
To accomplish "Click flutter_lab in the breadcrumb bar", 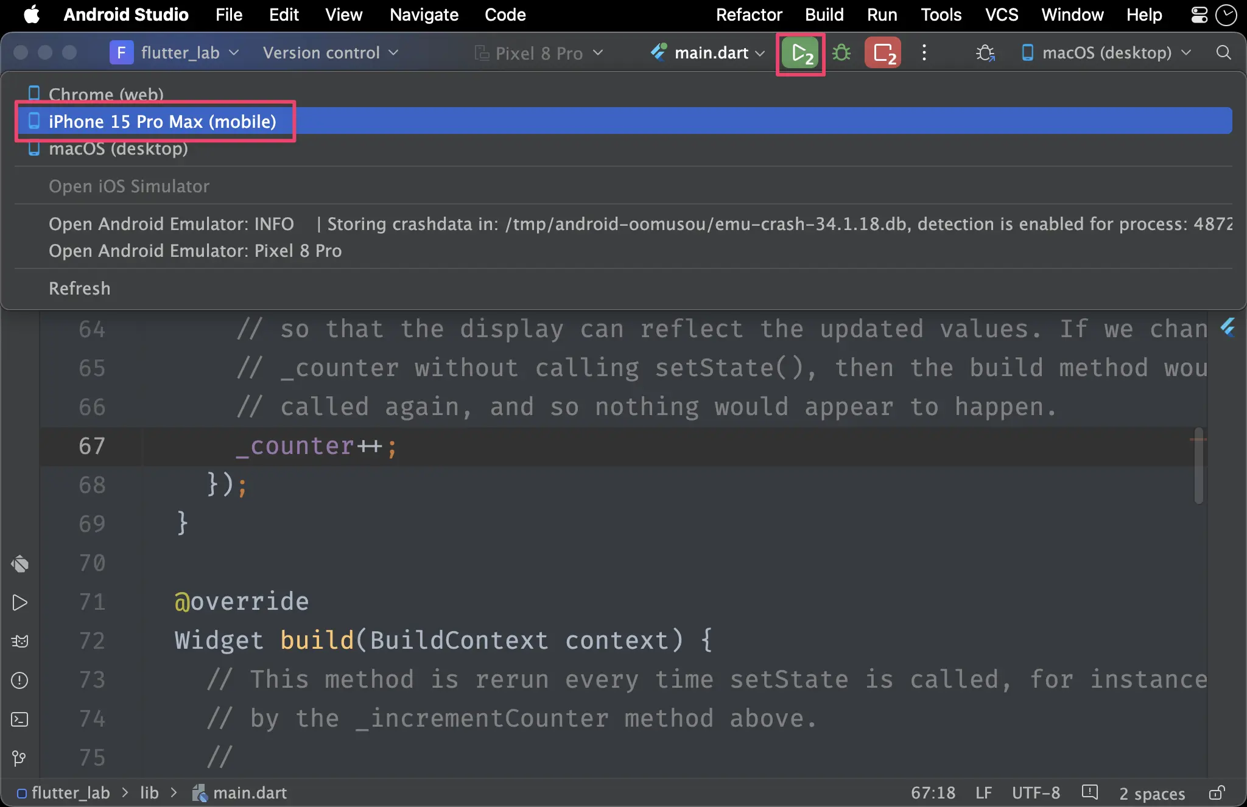I will coord(70,792).
